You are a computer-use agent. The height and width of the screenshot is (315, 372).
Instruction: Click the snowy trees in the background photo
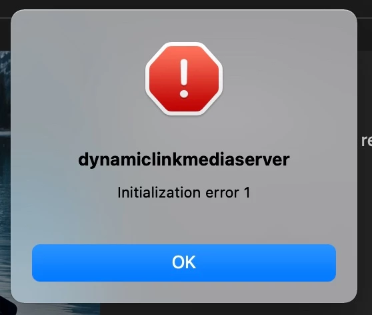tap(5, 71)
